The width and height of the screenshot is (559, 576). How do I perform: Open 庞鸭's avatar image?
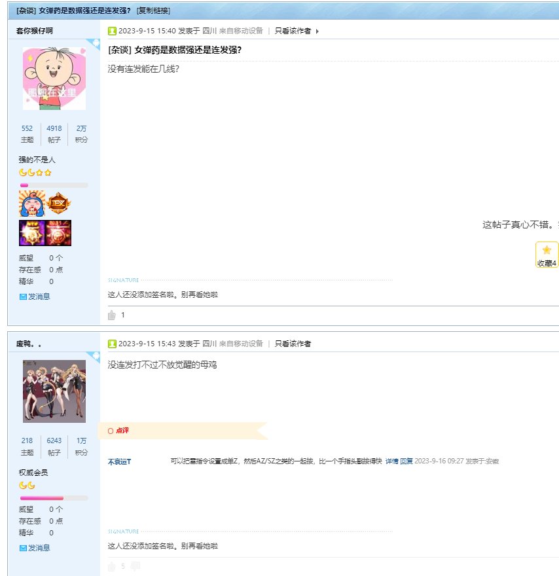point(54,391)
